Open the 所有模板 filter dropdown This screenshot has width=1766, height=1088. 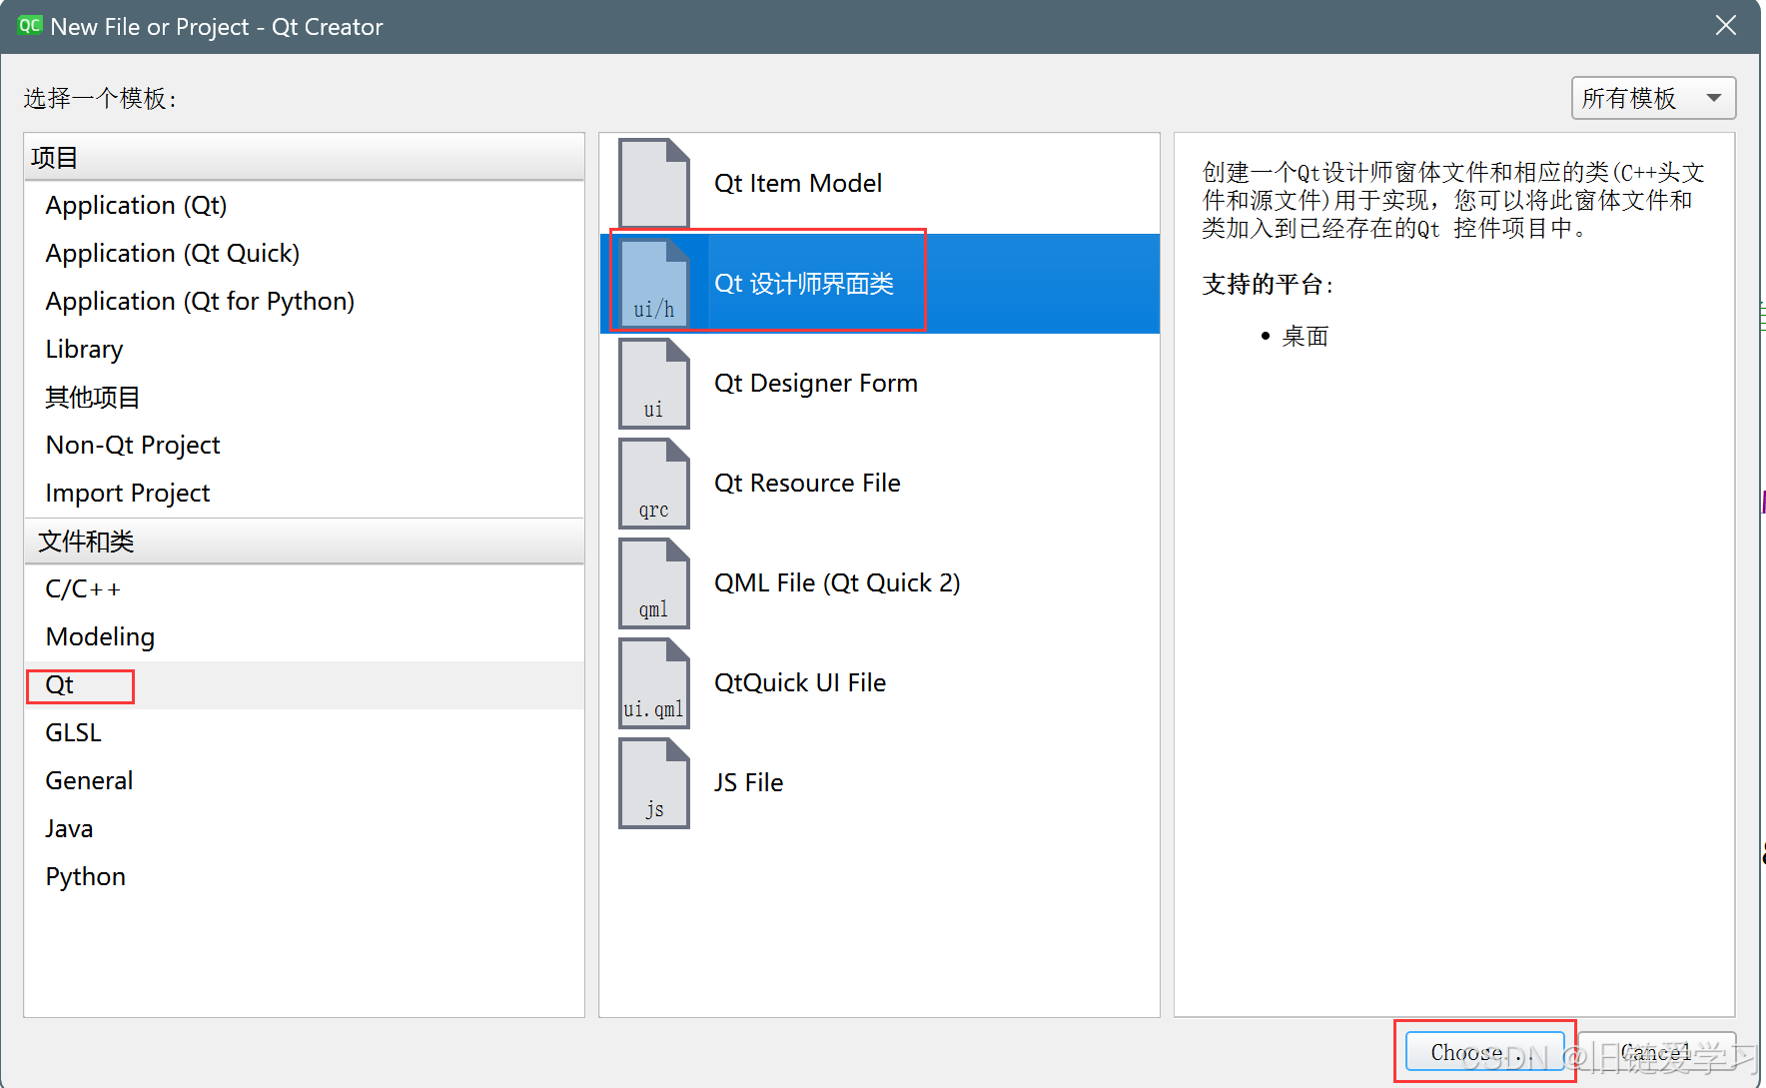click(1653, 98)
